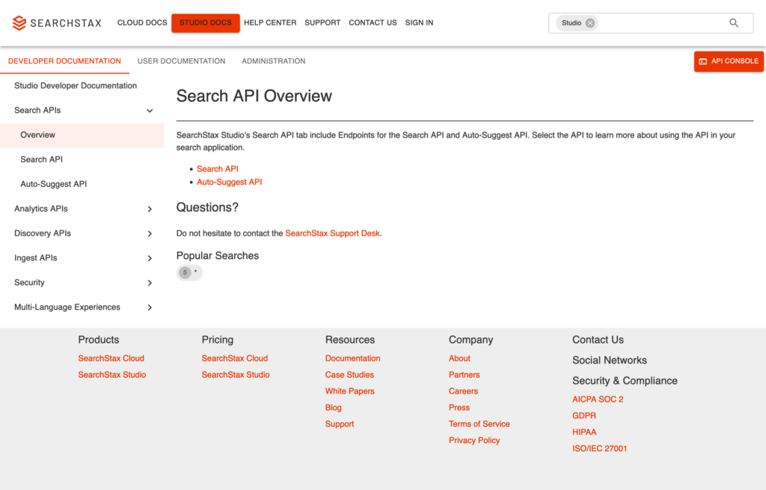This screenshot has height=490, width=766.
Task: Open the SearchStax Support Desk link
Action: 332,233
